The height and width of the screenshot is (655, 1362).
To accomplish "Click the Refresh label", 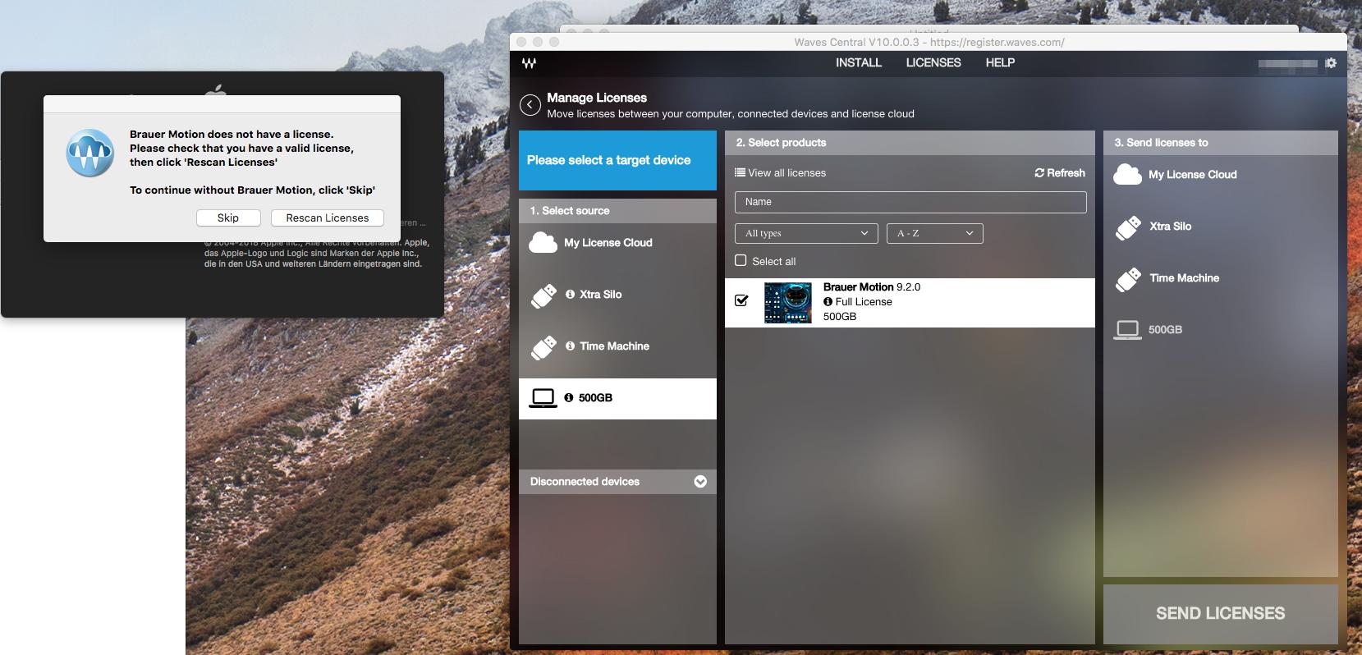I will click(x=1066, y=173).
